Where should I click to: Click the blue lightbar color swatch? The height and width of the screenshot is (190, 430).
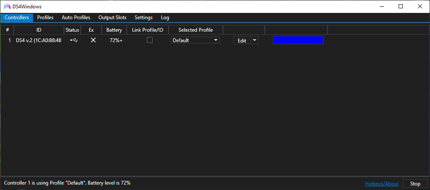click(298, 40)
